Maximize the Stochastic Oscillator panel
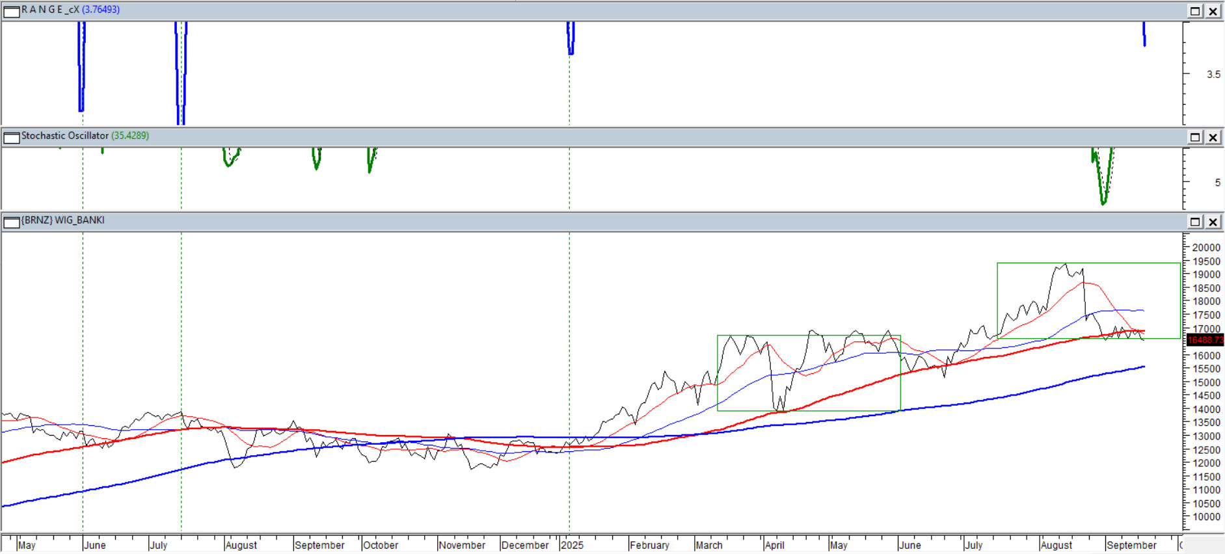1225x554 pixels. point(1195,137)
